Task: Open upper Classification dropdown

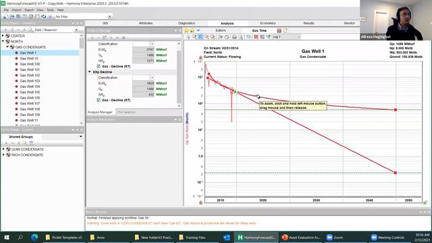Action: click(x=152, y=44)
